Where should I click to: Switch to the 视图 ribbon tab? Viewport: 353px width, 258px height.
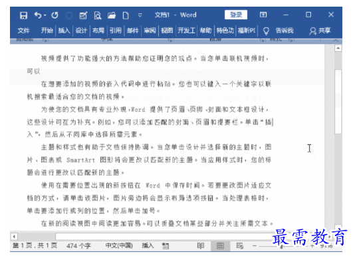[x=167, y=31]
